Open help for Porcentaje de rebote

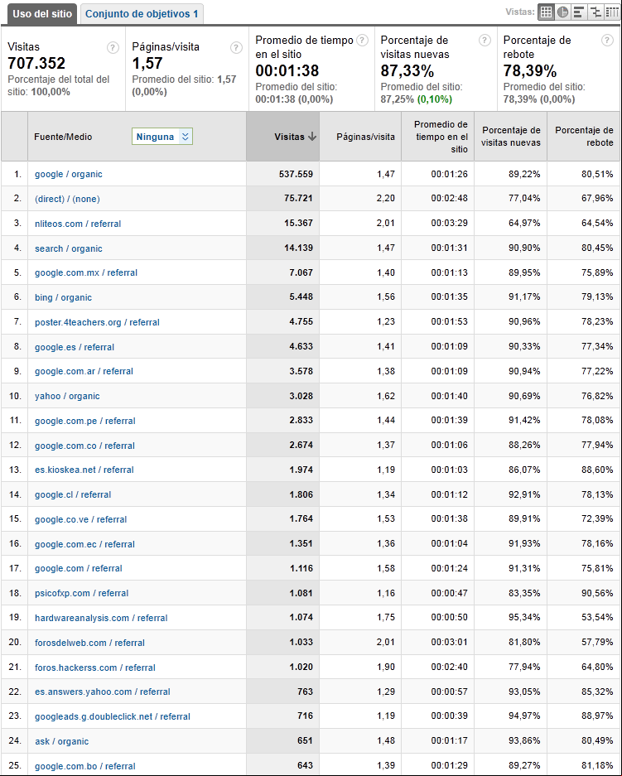tap(607, 41)
